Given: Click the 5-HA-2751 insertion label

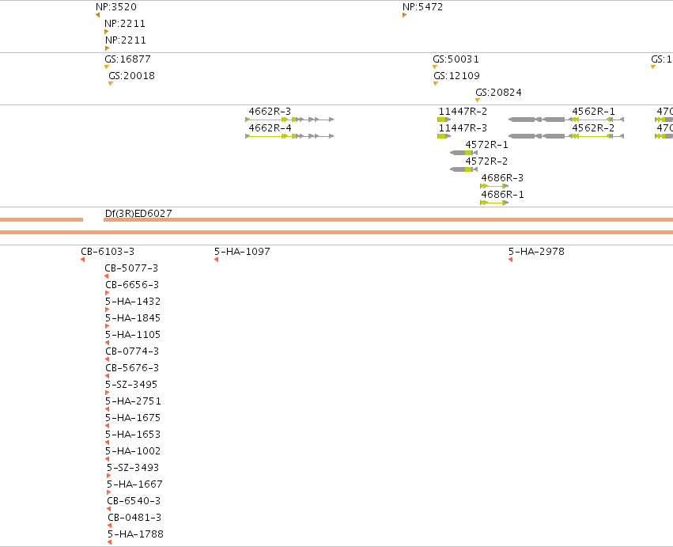Looking at the screenshot, I should 133,401.
